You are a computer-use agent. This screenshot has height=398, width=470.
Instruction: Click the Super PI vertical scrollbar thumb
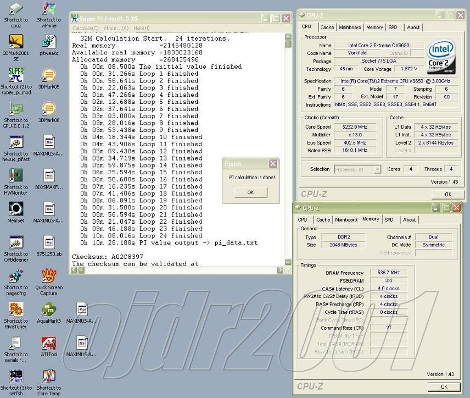pyautogui.click(x=288, y=44)
